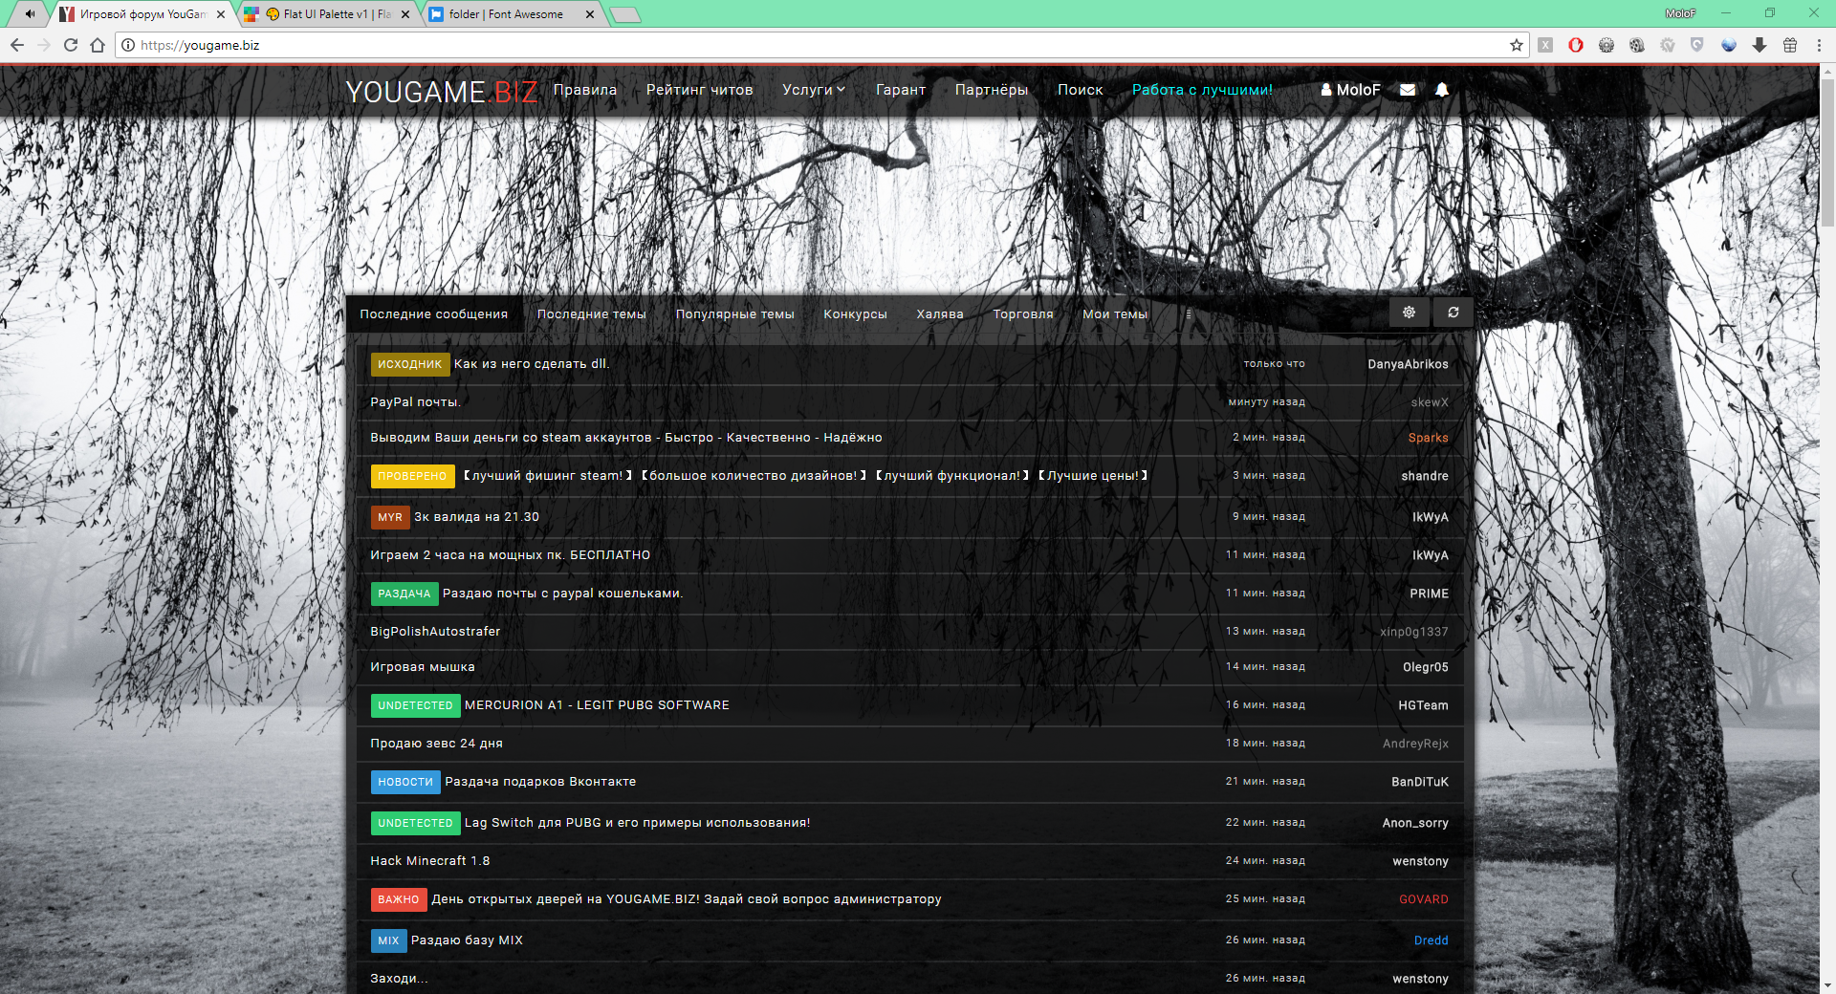The height and width of the screenshot is (994, 1836).
Task: Open the film reel extension icon
Action: coord(1637,45)
